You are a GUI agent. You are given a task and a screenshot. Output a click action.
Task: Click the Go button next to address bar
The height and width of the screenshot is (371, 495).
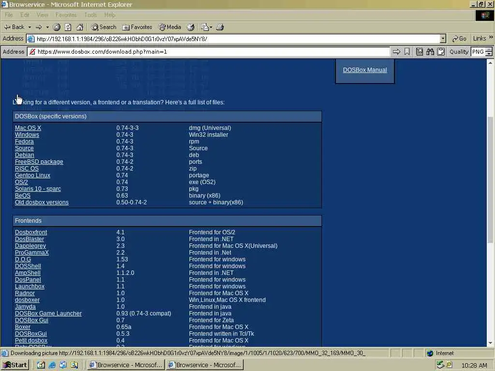(x=459, y=39)
